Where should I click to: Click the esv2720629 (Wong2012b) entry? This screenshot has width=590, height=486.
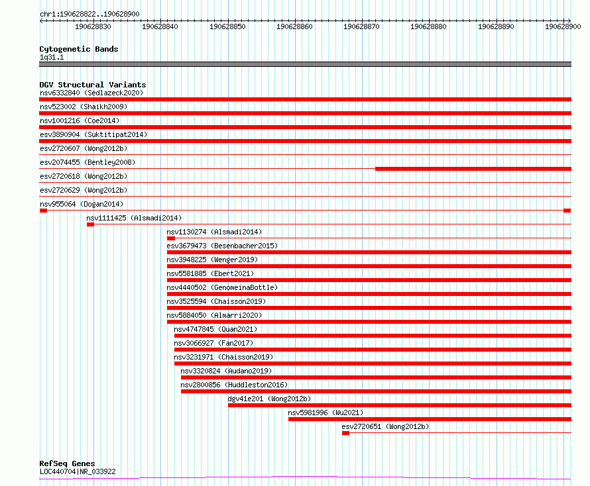[x=84, y=190]
